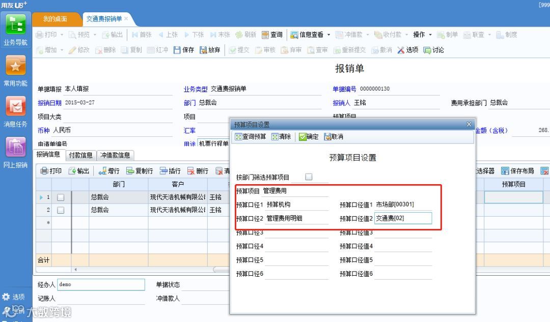Switch to the 我的桌面 tab
The width and height of the screenshot is (550, 322).
tap(55, 19)
